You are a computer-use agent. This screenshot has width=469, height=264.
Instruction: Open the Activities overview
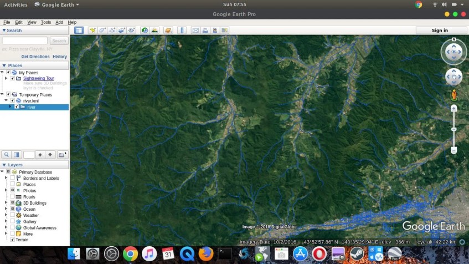click(16, 4)
